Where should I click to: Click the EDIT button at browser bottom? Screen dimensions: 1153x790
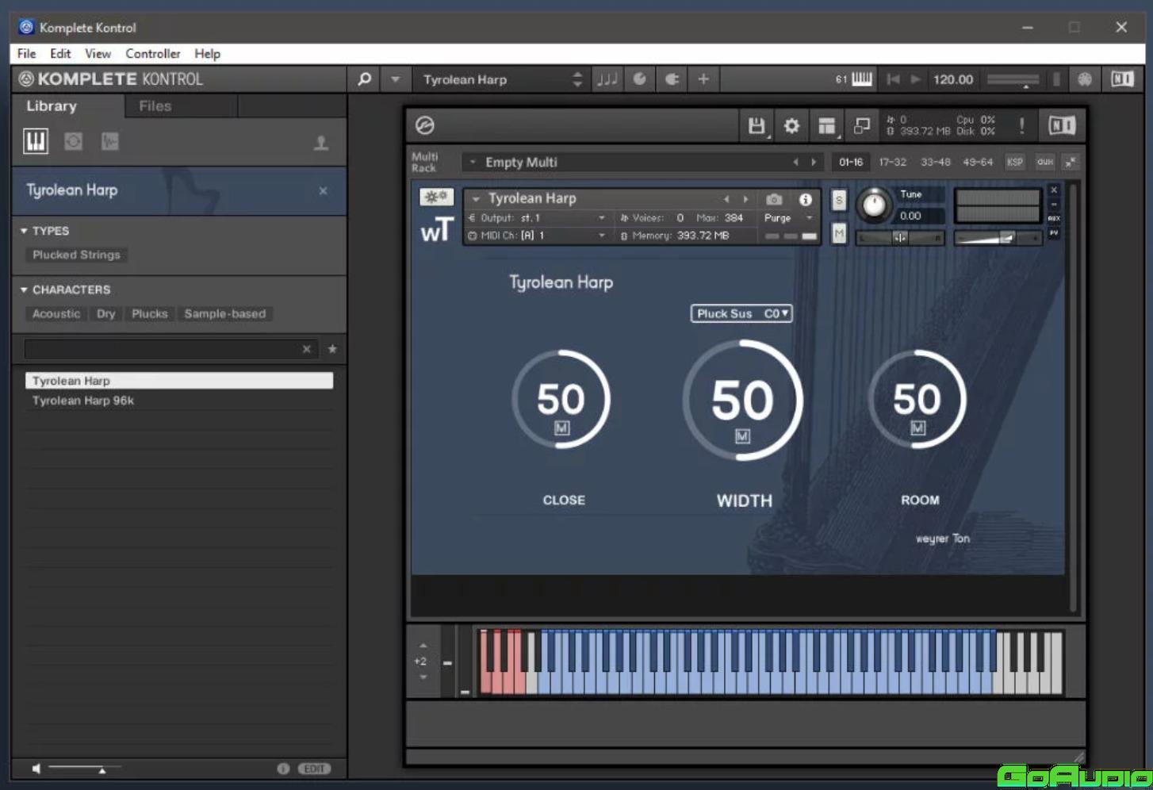pyautogui.click(x=314, y=768)
